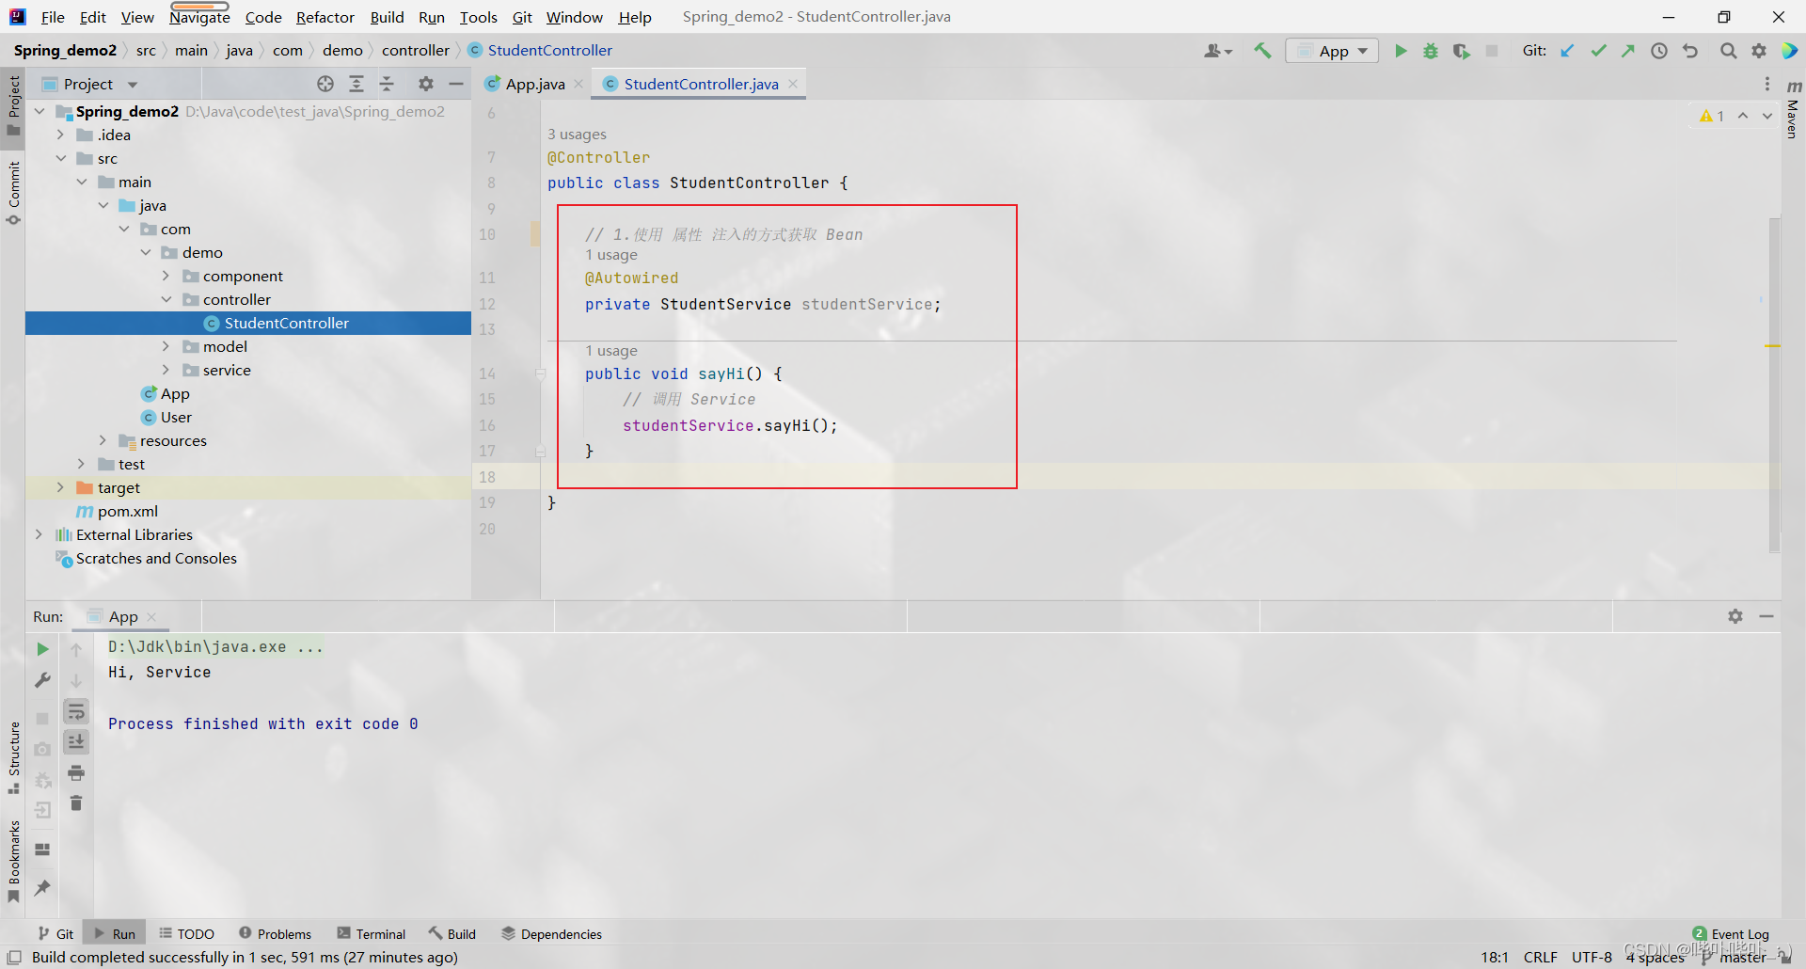Open Event Log in status bar
1806x969 pixels.
pos(1731,934)
